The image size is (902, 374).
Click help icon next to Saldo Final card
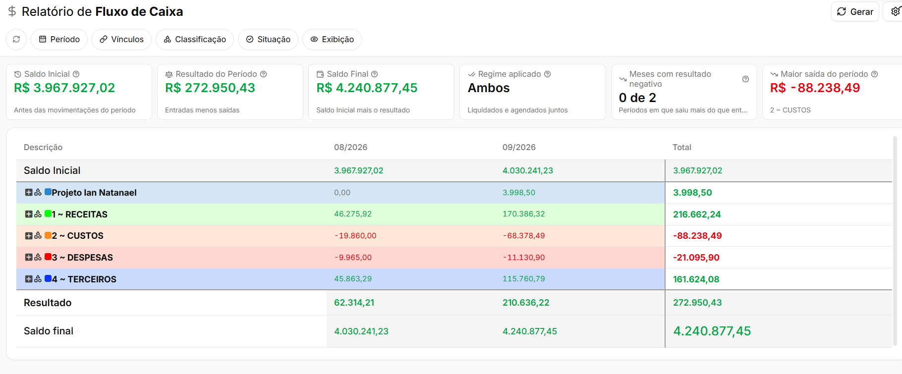pos(375,74)
